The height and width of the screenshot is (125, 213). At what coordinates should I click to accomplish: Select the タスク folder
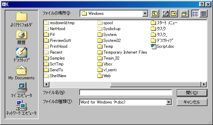click(158, 29)
